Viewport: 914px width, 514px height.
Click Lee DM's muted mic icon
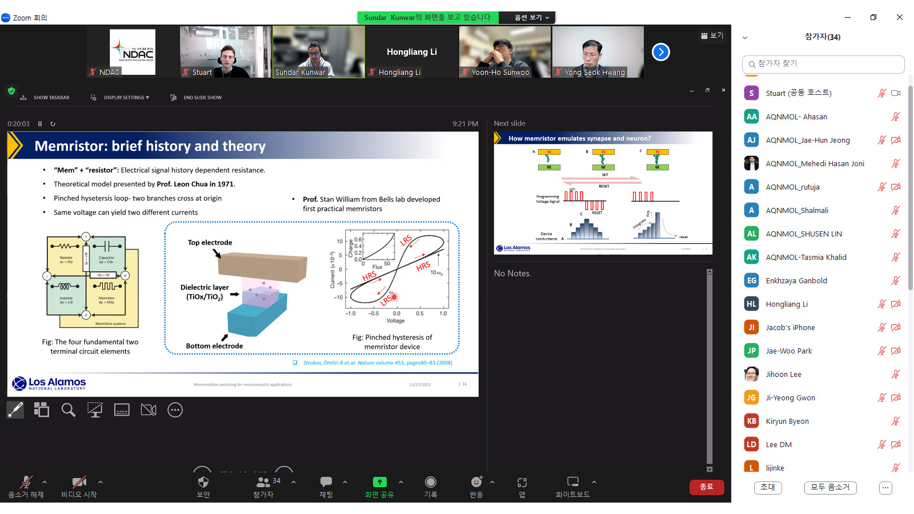coord(882,444)
